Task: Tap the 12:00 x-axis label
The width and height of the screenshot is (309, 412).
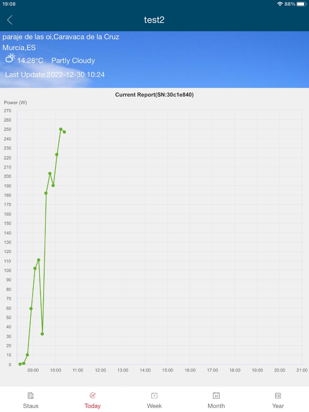Action: [100, 370]
